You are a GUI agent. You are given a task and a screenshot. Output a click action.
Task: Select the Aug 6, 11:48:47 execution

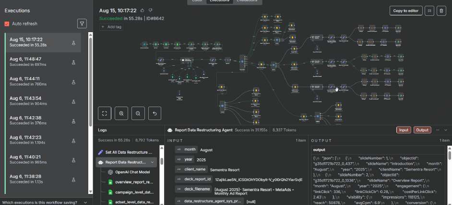[x=43, y=62]
